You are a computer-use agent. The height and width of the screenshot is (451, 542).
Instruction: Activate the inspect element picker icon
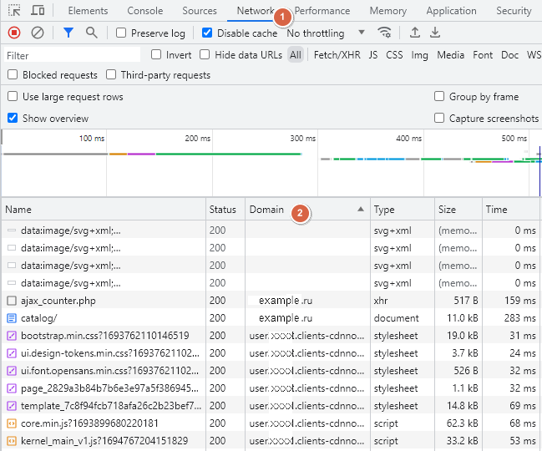point(14,11)
